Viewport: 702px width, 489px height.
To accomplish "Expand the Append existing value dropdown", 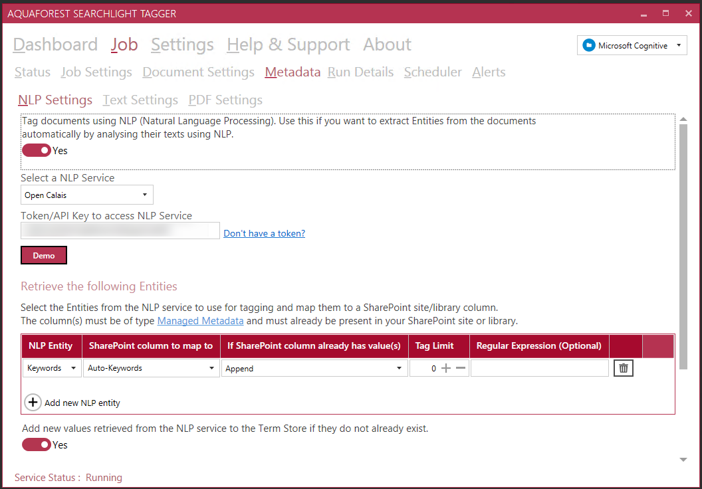I will (x=314, y=368).
